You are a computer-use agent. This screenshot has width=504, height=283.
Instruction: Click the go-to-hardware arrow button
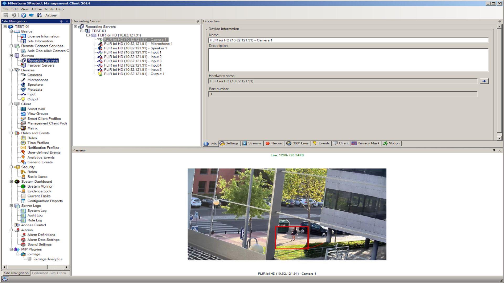point(484,81)
